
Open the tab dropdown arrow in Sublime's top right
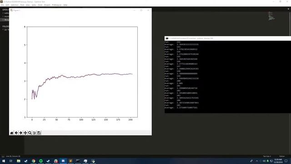[288, 9]
